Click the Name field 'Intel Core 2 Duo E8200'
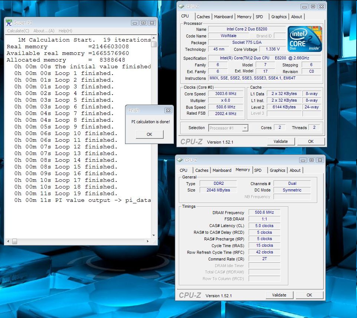Image resolution: width=357 pixels, height=318 pixels. pos(247,29)
